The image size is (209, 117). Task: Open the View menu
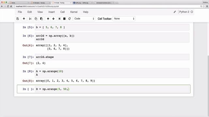40,12
